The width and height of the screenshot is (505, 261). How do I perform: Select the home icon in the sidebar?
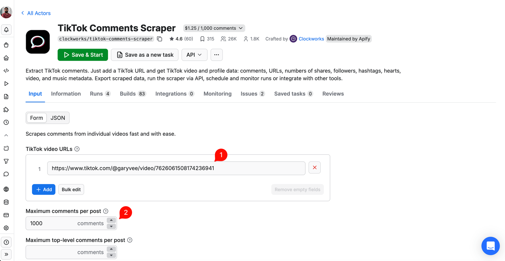click(x=7, y=58)
